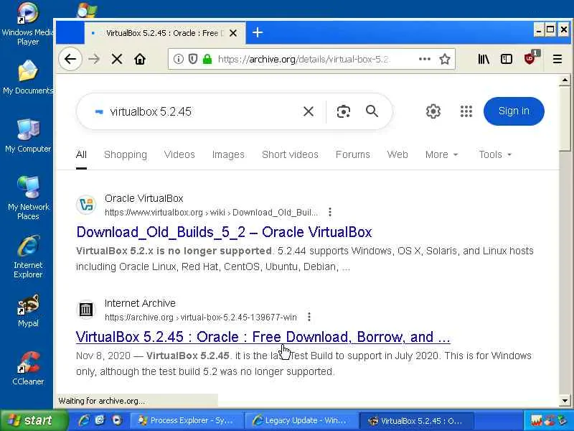Screen dimensions: 574x431
Task: Click the Sign in button
Action: [514, 111]
